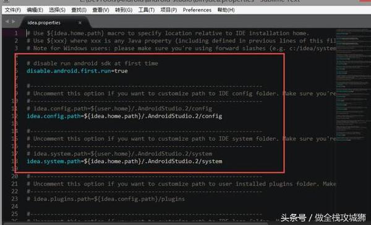Click the 'user installed plugins folder' comment
371x225 pixels.
pyautogui.click(x=181, y=184)
